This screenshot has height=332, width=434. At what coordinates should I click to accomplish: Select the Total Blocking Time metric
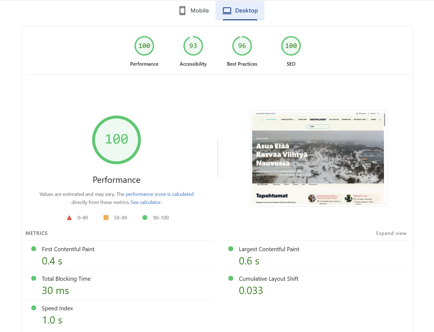66,279
